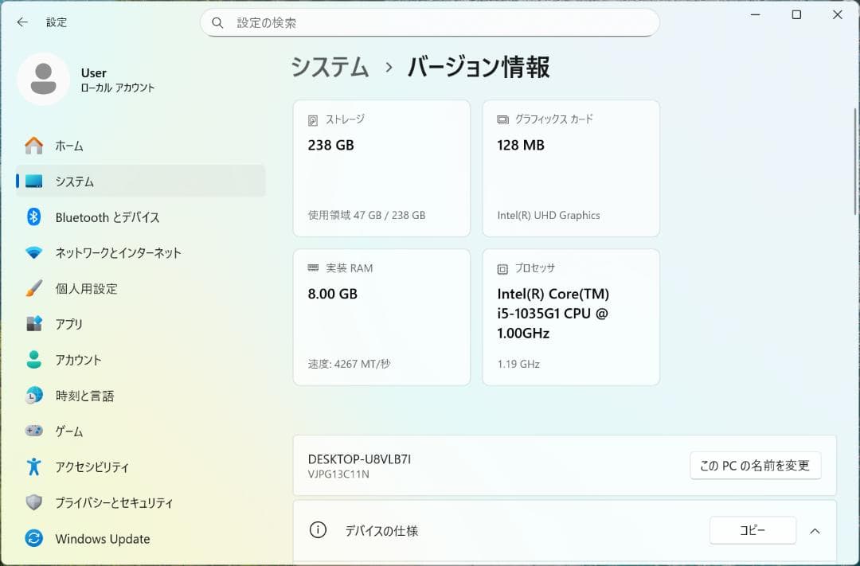Image resolution: width=860 pixels, height=566 pixels.
Task: Go to ゲーム settings
Action: 70,431
